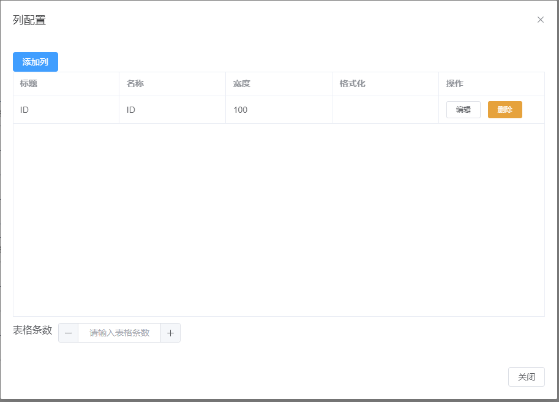The height and width of the screenshot is (402, 559).
Task: Select the 名称 column header
Action: coord(173,84)
